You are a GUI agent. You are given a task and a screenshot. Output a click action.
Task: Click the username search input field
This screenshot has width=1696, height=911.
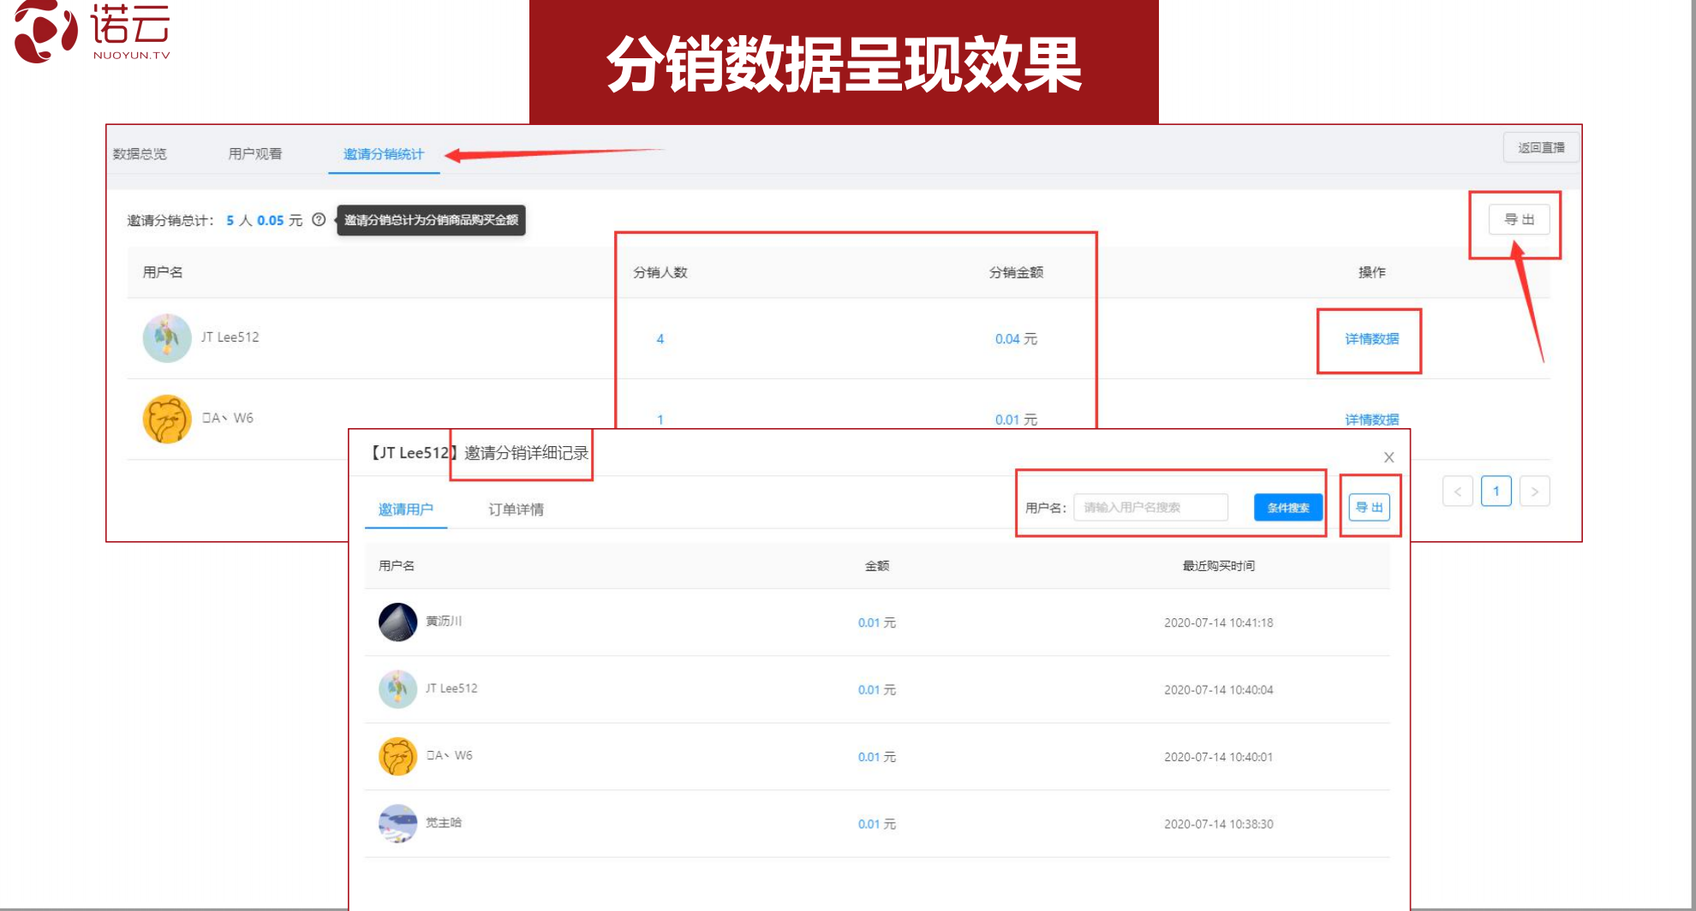1150,507
